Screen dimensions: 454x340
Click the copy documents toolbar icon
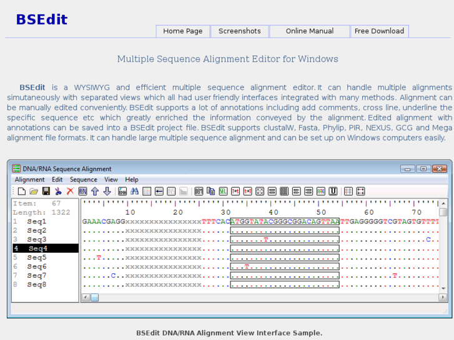(211, 192)
